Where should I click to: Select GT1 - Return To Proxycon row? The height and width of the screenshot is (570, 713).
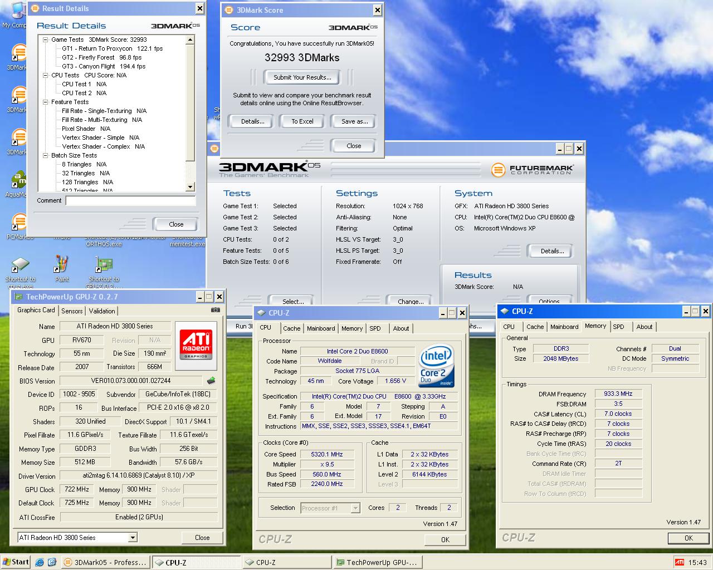[x=112, y=48]
